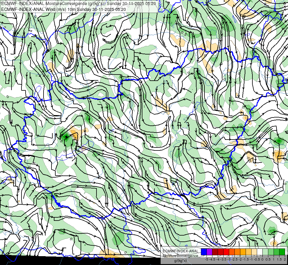
Task: Pick the light green swatch between 0.5 and 1
Action: coord(271,252)
